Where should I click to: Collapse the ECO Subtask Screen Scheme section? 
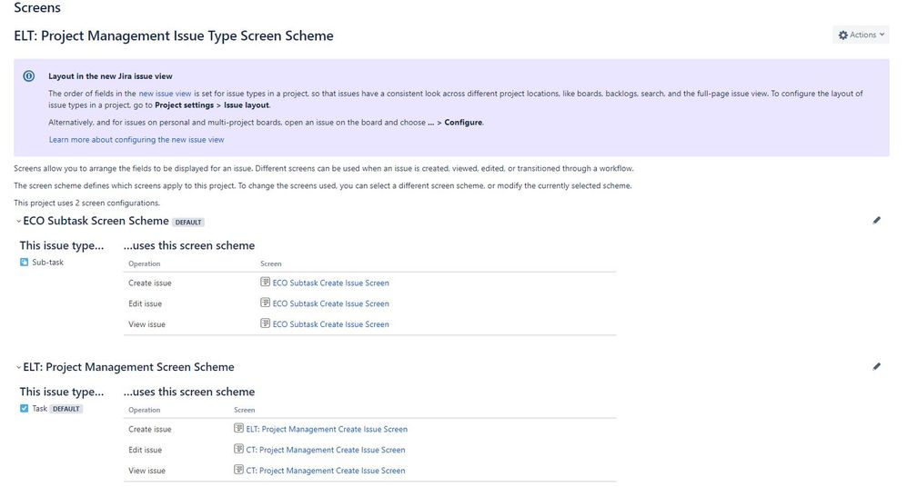(x=18, y=221)
